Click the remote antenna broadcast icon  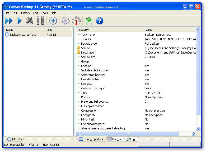point(76,21)
